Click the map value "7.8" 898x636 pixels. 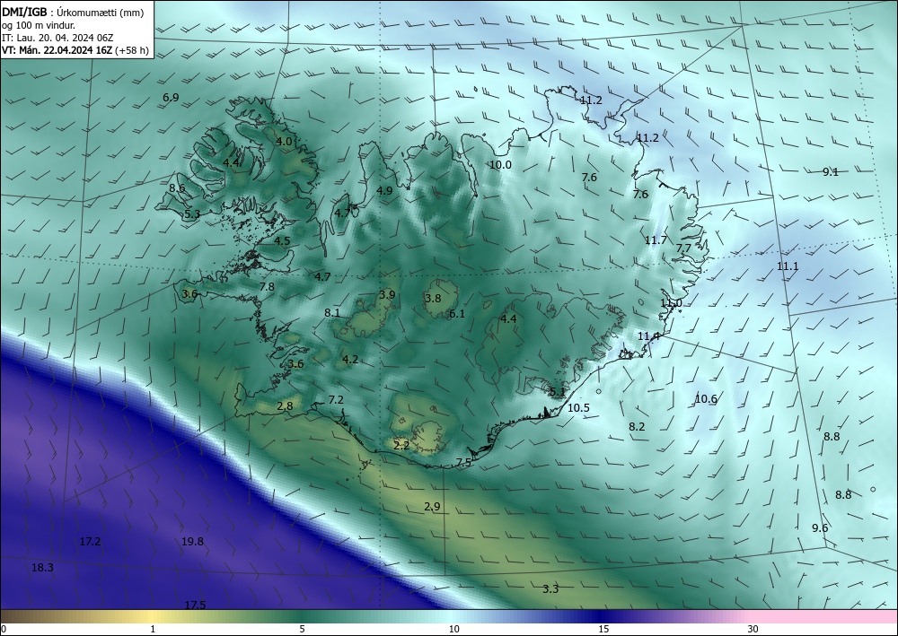pyautogui.click(x=267, y=286)
